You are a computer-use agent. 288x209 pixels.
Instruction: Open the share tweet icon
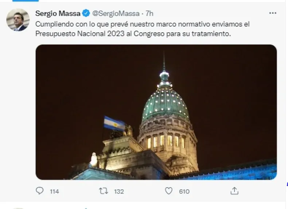(234, 191)
